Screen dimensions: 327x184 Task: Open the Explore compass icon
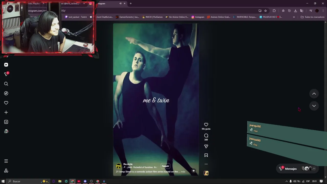click(x=6, y=93)
